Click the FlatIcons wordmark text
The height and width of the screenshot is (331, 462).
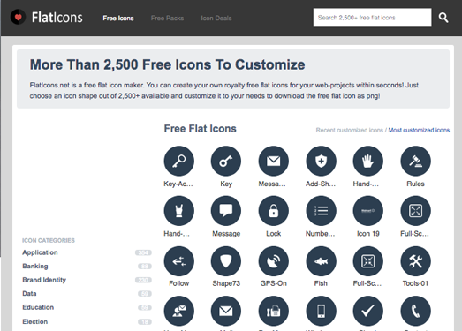tap(57, 18)
